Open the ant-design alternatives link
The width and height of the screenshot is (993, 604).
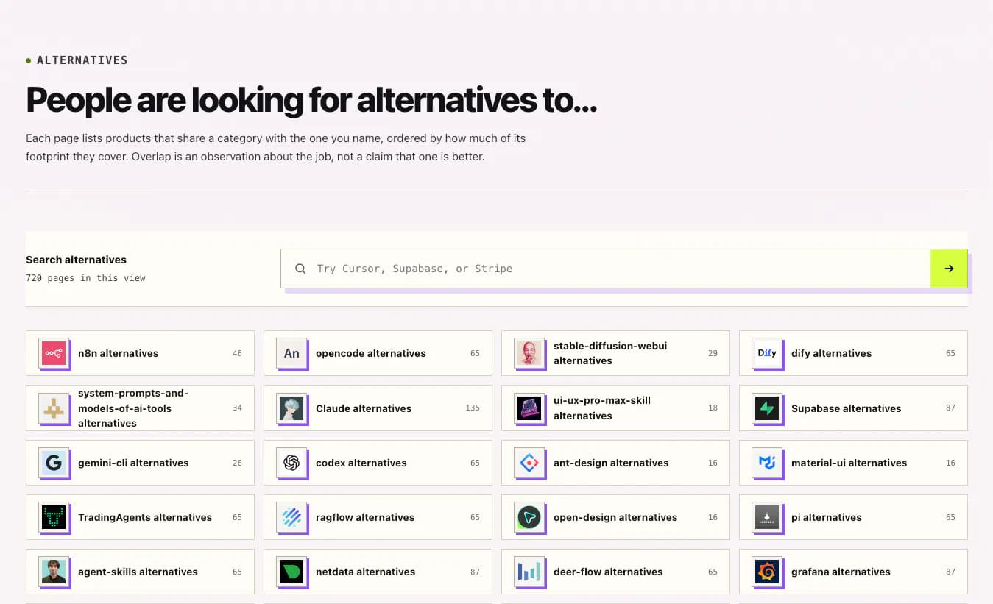pos(615,463)
